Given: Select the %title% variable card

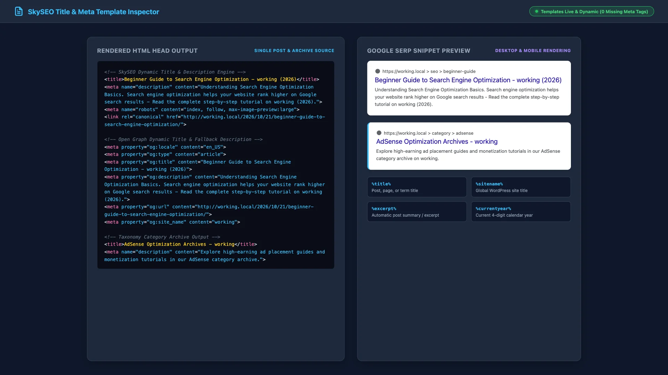Looking at the screenshot, I should [417, 187].
